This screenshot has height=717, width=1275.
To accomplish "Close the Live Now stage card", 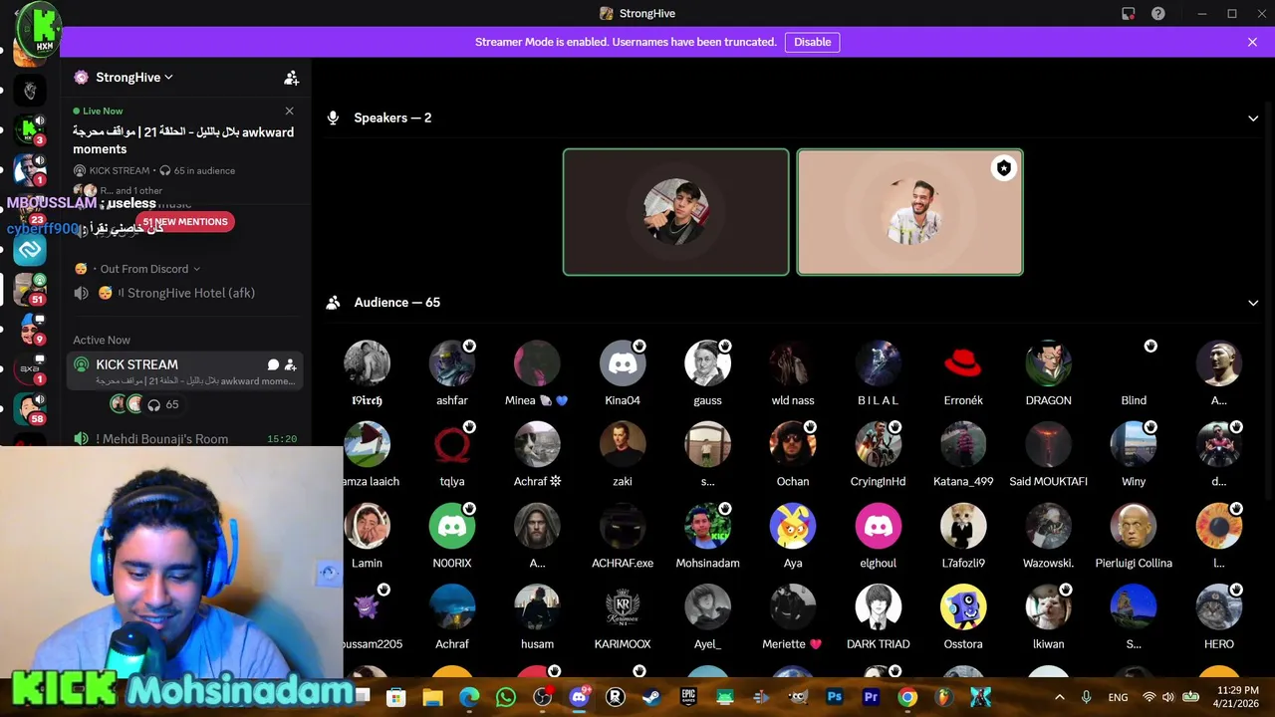I will pyautogui.click(x=289, y=111).
